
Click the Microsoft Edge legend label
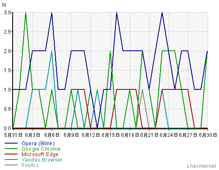pos(40,154)
